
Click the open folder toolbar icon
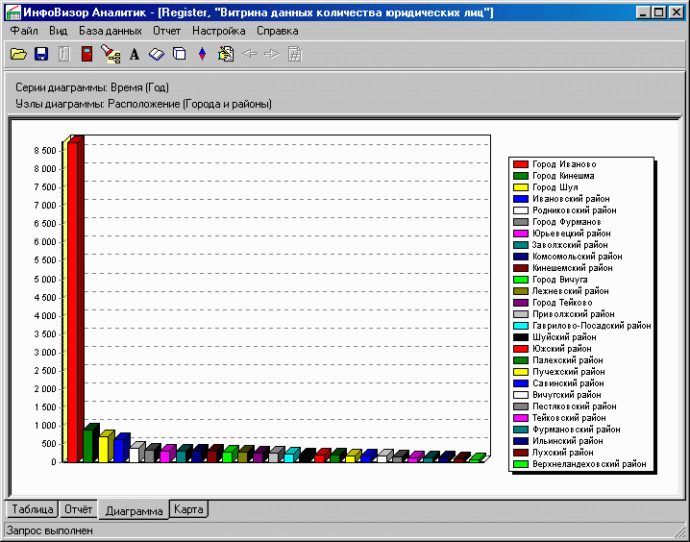[x=18, y=54]
